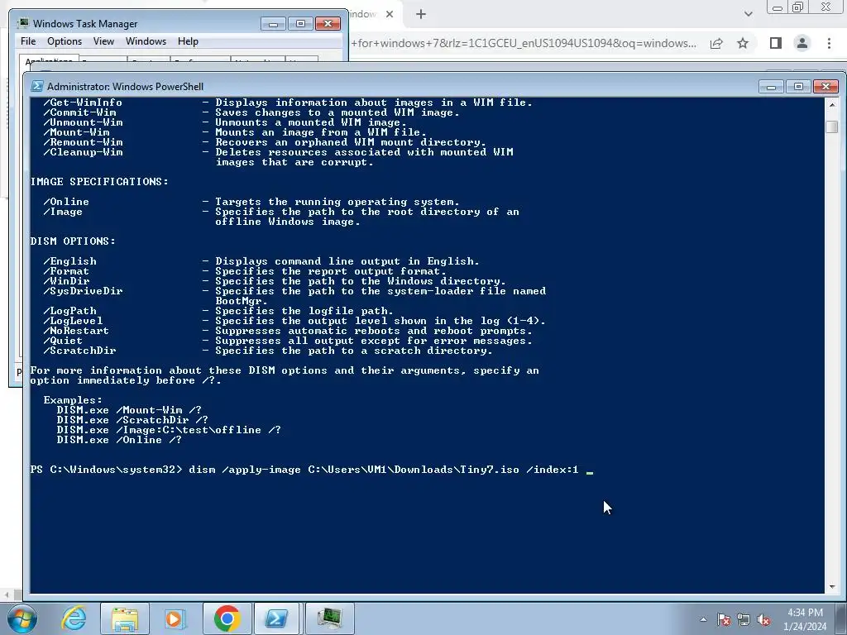
Task: Open the Windows Start orb
Action: click(x=22, y=618)
